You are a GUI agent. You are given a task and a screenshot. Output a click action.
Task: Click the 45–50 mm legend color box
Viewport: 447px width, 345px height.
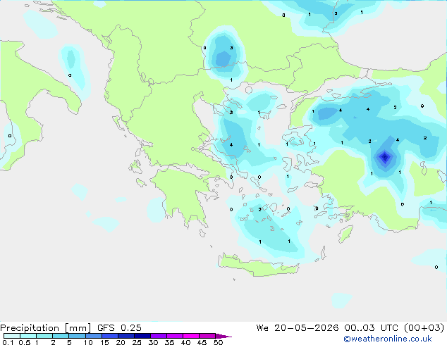207,336
